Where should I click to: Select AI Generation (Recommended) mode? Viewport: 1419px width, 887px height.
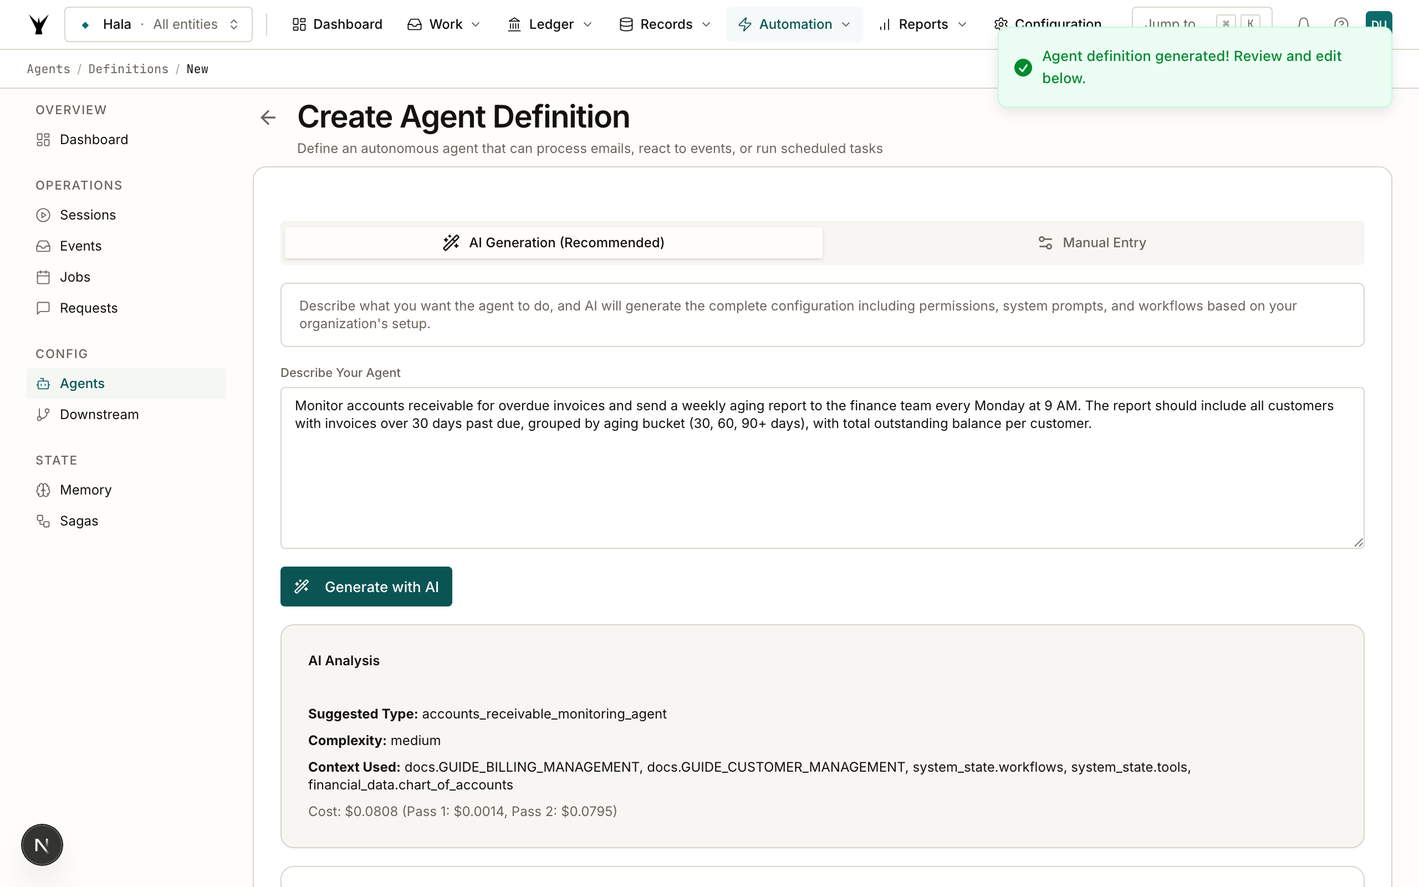click(554, 242)
